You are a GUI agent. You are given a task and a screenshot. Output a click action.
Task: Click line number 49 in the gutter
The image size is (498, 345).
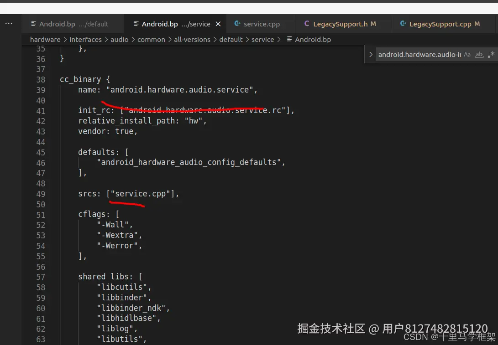(x=41, y=194)
